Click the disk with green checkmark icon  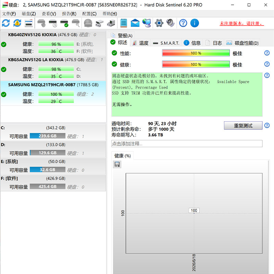[64, 23]
